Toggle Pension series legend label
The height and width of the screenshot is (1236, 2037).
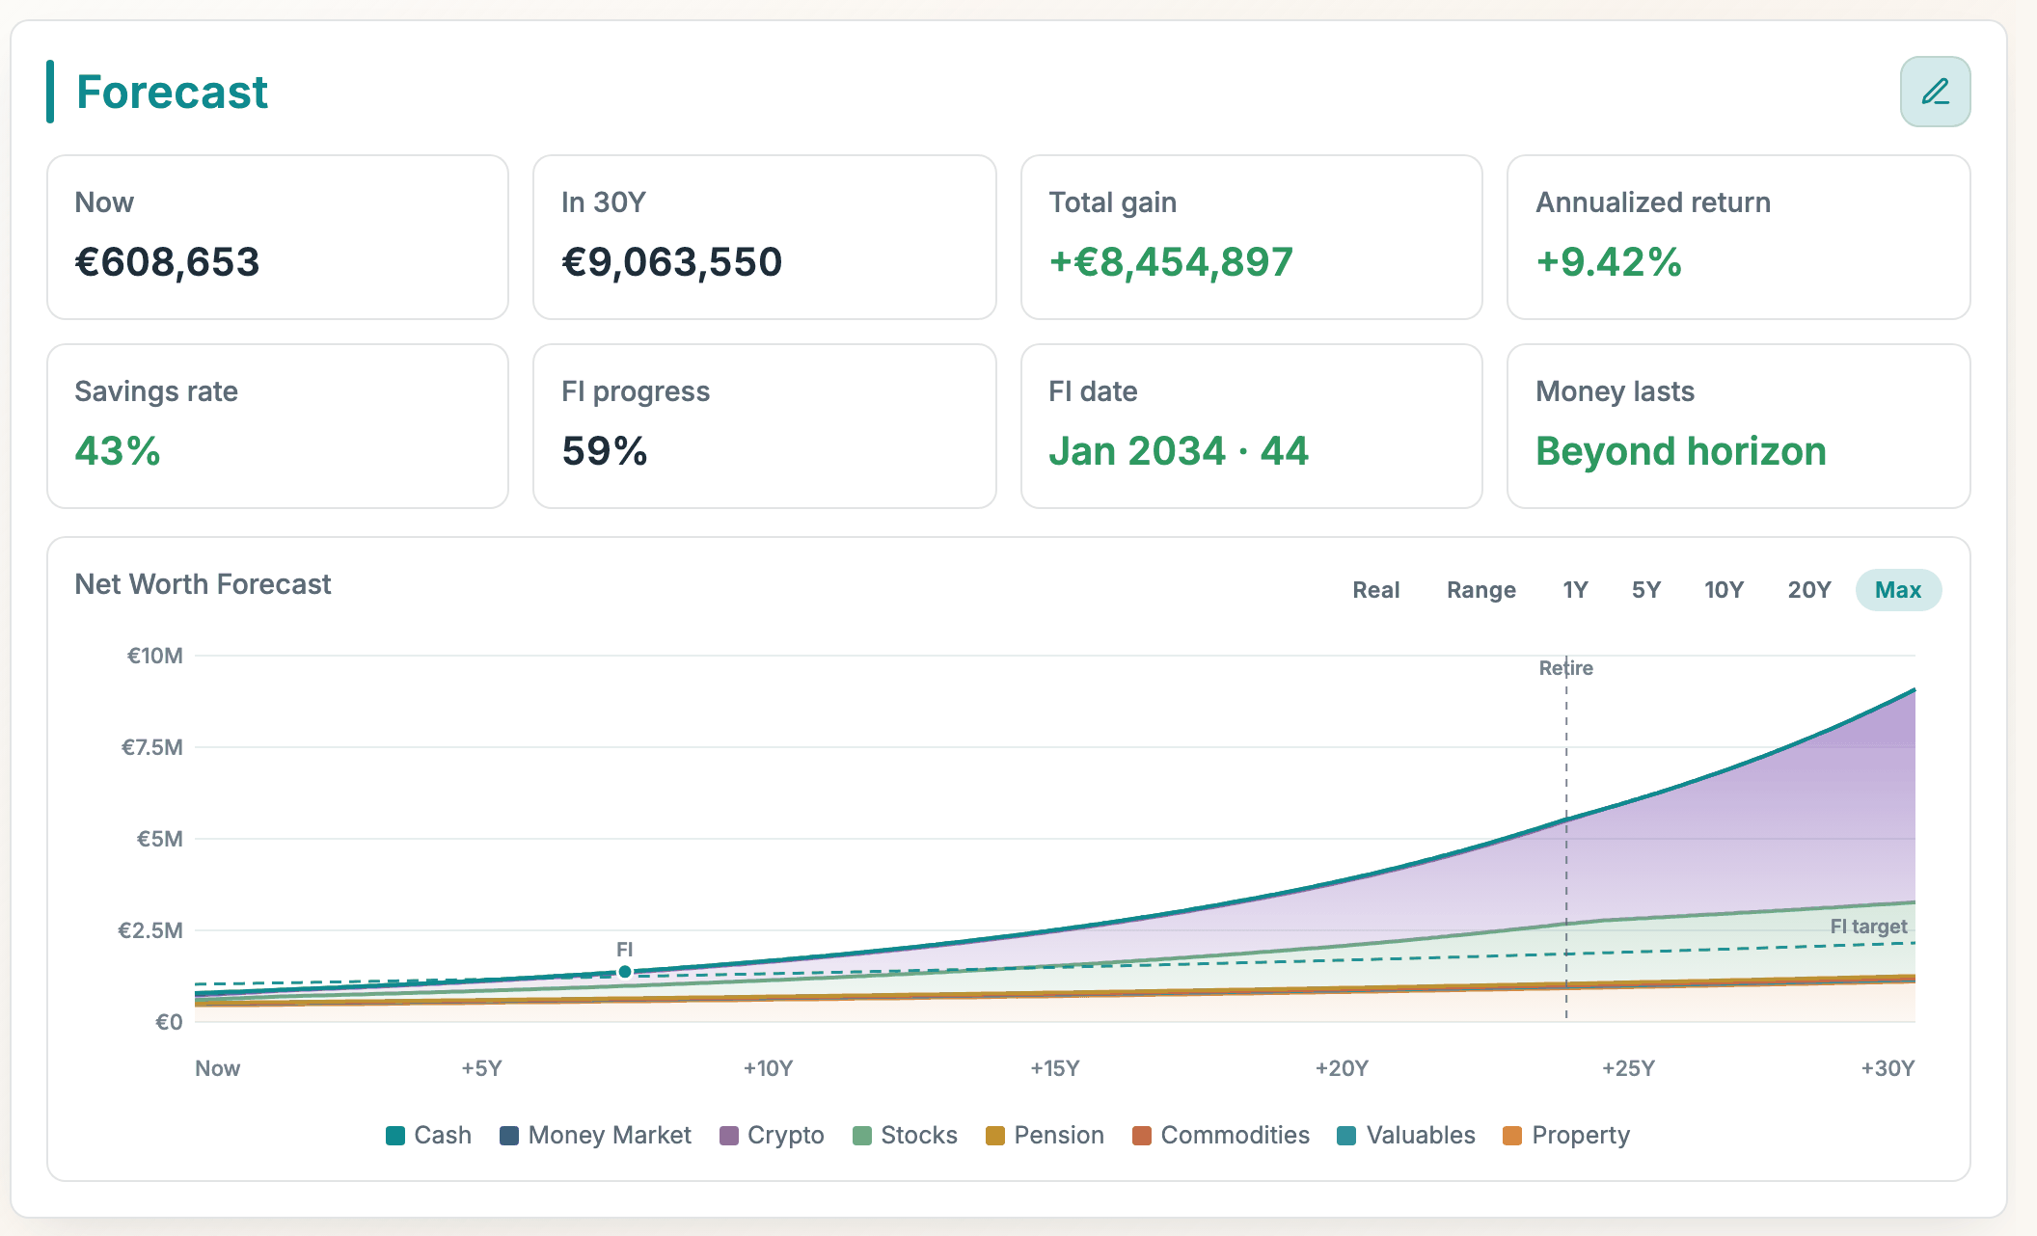(1059, 1136)
